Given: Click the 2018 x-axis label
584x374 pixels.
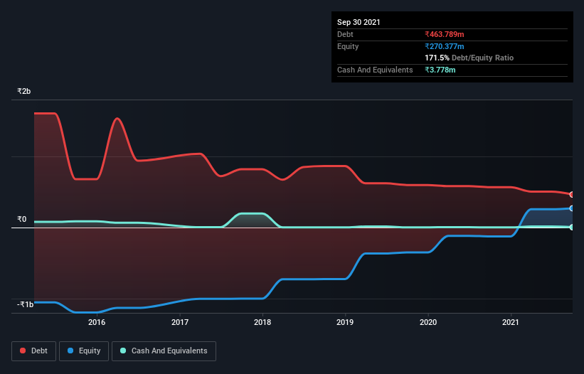Looking at the screenshot, I should (262, 322).
